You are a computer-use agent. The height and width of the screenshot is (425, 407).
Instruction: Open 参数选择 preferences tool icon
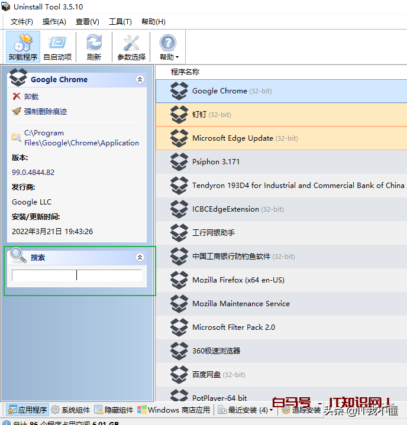click(x=131, y=47)
